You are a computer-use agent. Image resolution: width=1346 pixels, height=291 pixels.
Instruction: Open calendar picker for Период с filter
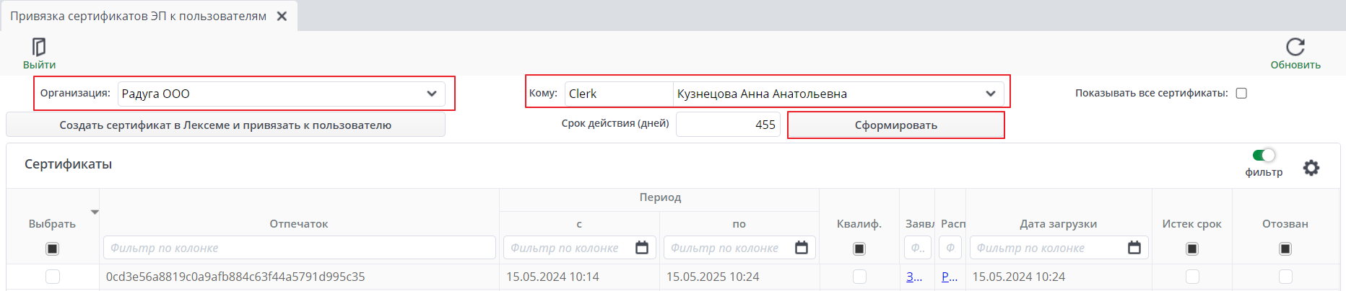pos(642,248)
